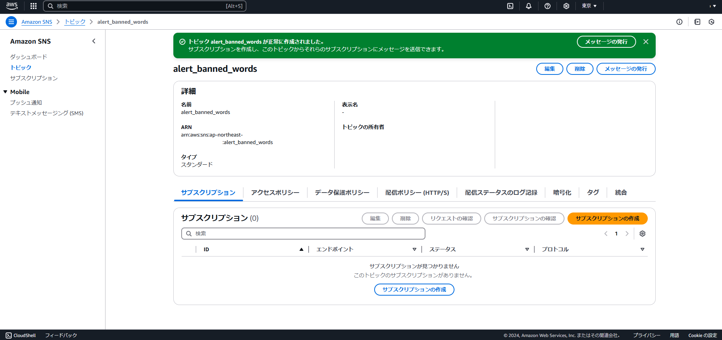
Task: Switch to the データ保護ポリシー tab
Action: pyautogui.click(x=342, y=193)
